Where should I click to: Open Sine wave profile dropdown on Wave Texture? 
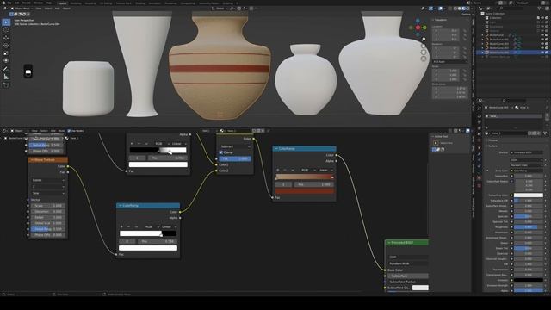pyautogui.click(x=48, y=193)
